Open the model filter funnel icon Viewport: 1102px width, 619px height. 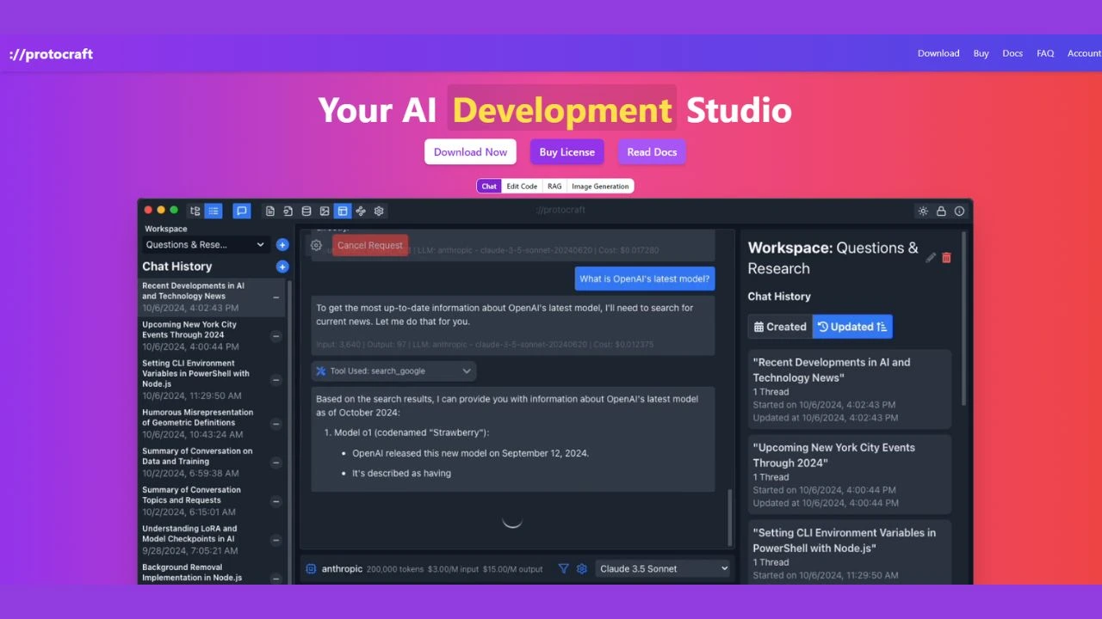564,568
